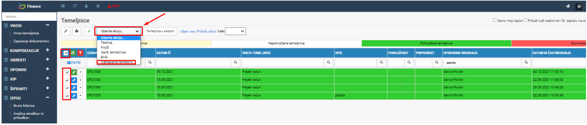Enable 'Prikaži tudi neaktivne' checkbox
The height and width of the screenshot is (125, 587).
coord(525,20)
